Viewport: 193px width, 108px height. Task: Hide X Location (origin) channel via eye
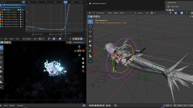(2, 12)
